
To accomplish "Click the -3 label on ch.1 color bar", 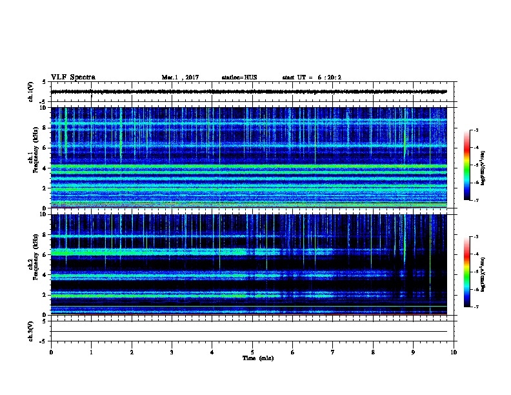I will click(476, 130).
